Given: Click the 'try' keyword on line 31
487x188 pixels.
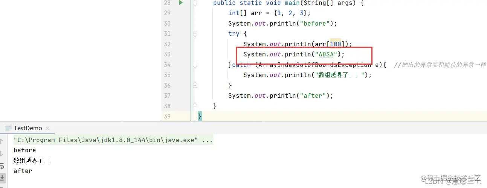Looking at the screenshot, I should [234, 34].
